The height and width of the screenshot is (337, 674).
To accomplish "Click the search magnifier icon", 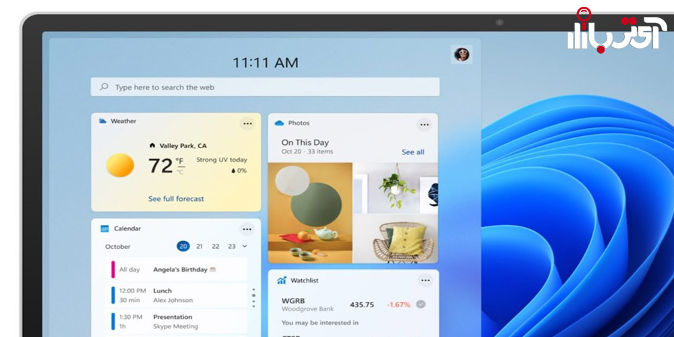I will tap(104, 87).
